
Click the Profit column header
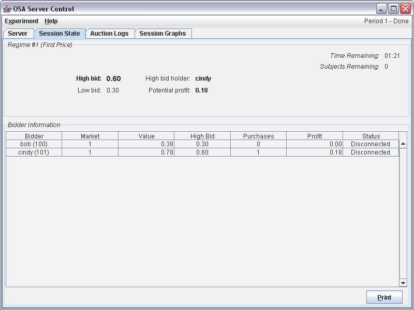(x=315, y=136)
